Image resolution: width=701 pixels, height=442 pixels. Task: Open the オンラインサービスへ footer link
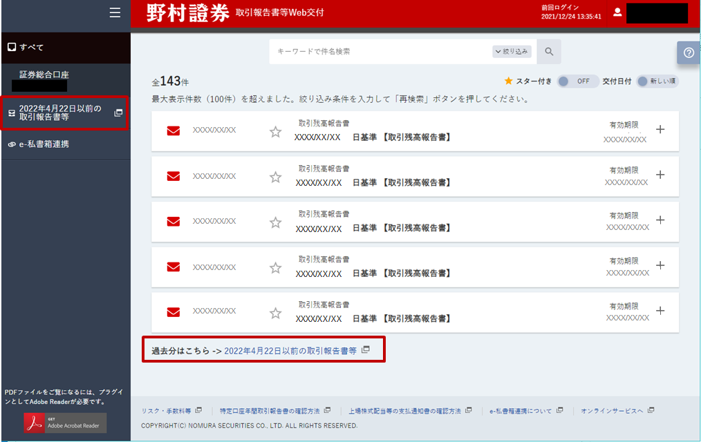click(612, 411)
